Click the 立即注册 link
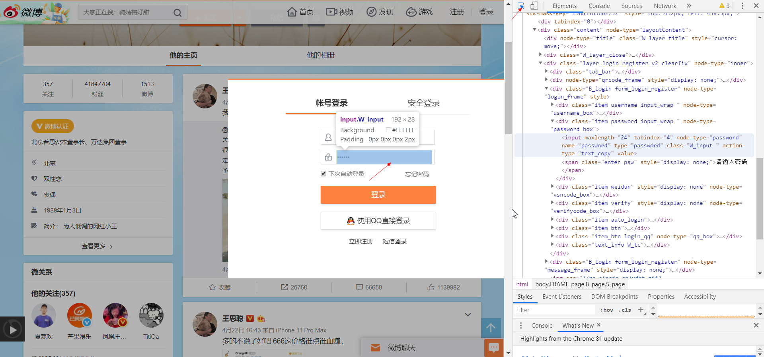 (x=361, y=241)
